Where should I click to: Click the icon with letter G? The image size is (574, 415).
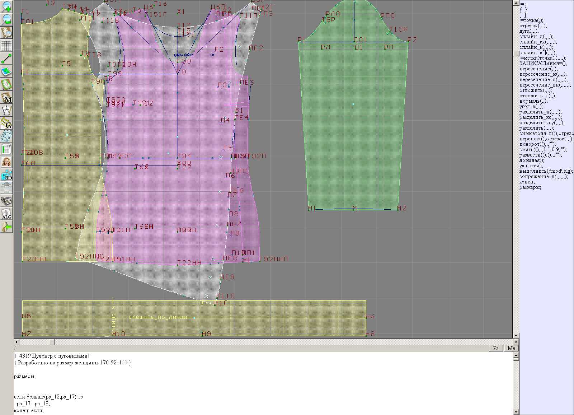coord(6,123)
